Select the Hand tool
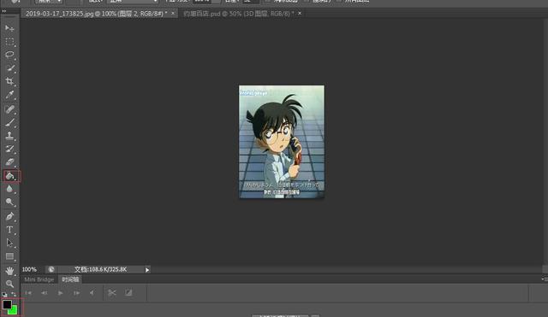548x317 pixels. tap(9, 271)
